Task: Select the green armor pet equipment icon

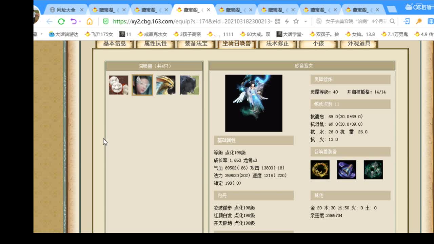Action: pyautogui.click(x=373, y=170)
